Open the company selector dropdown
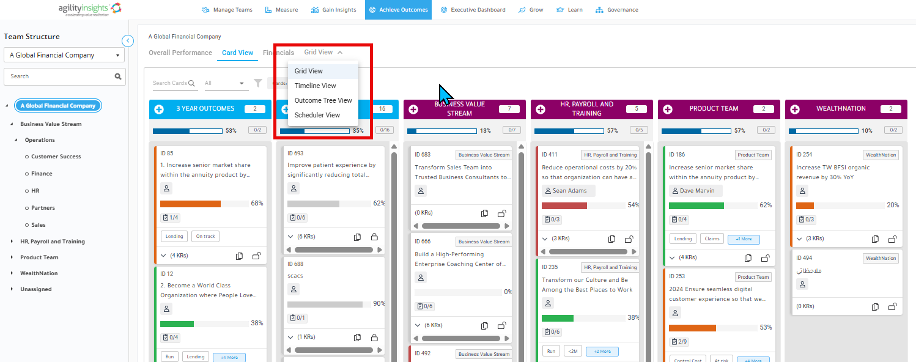The width and height of the screenshot is (916, 362). pyautogui.click(x=64, y=55)
